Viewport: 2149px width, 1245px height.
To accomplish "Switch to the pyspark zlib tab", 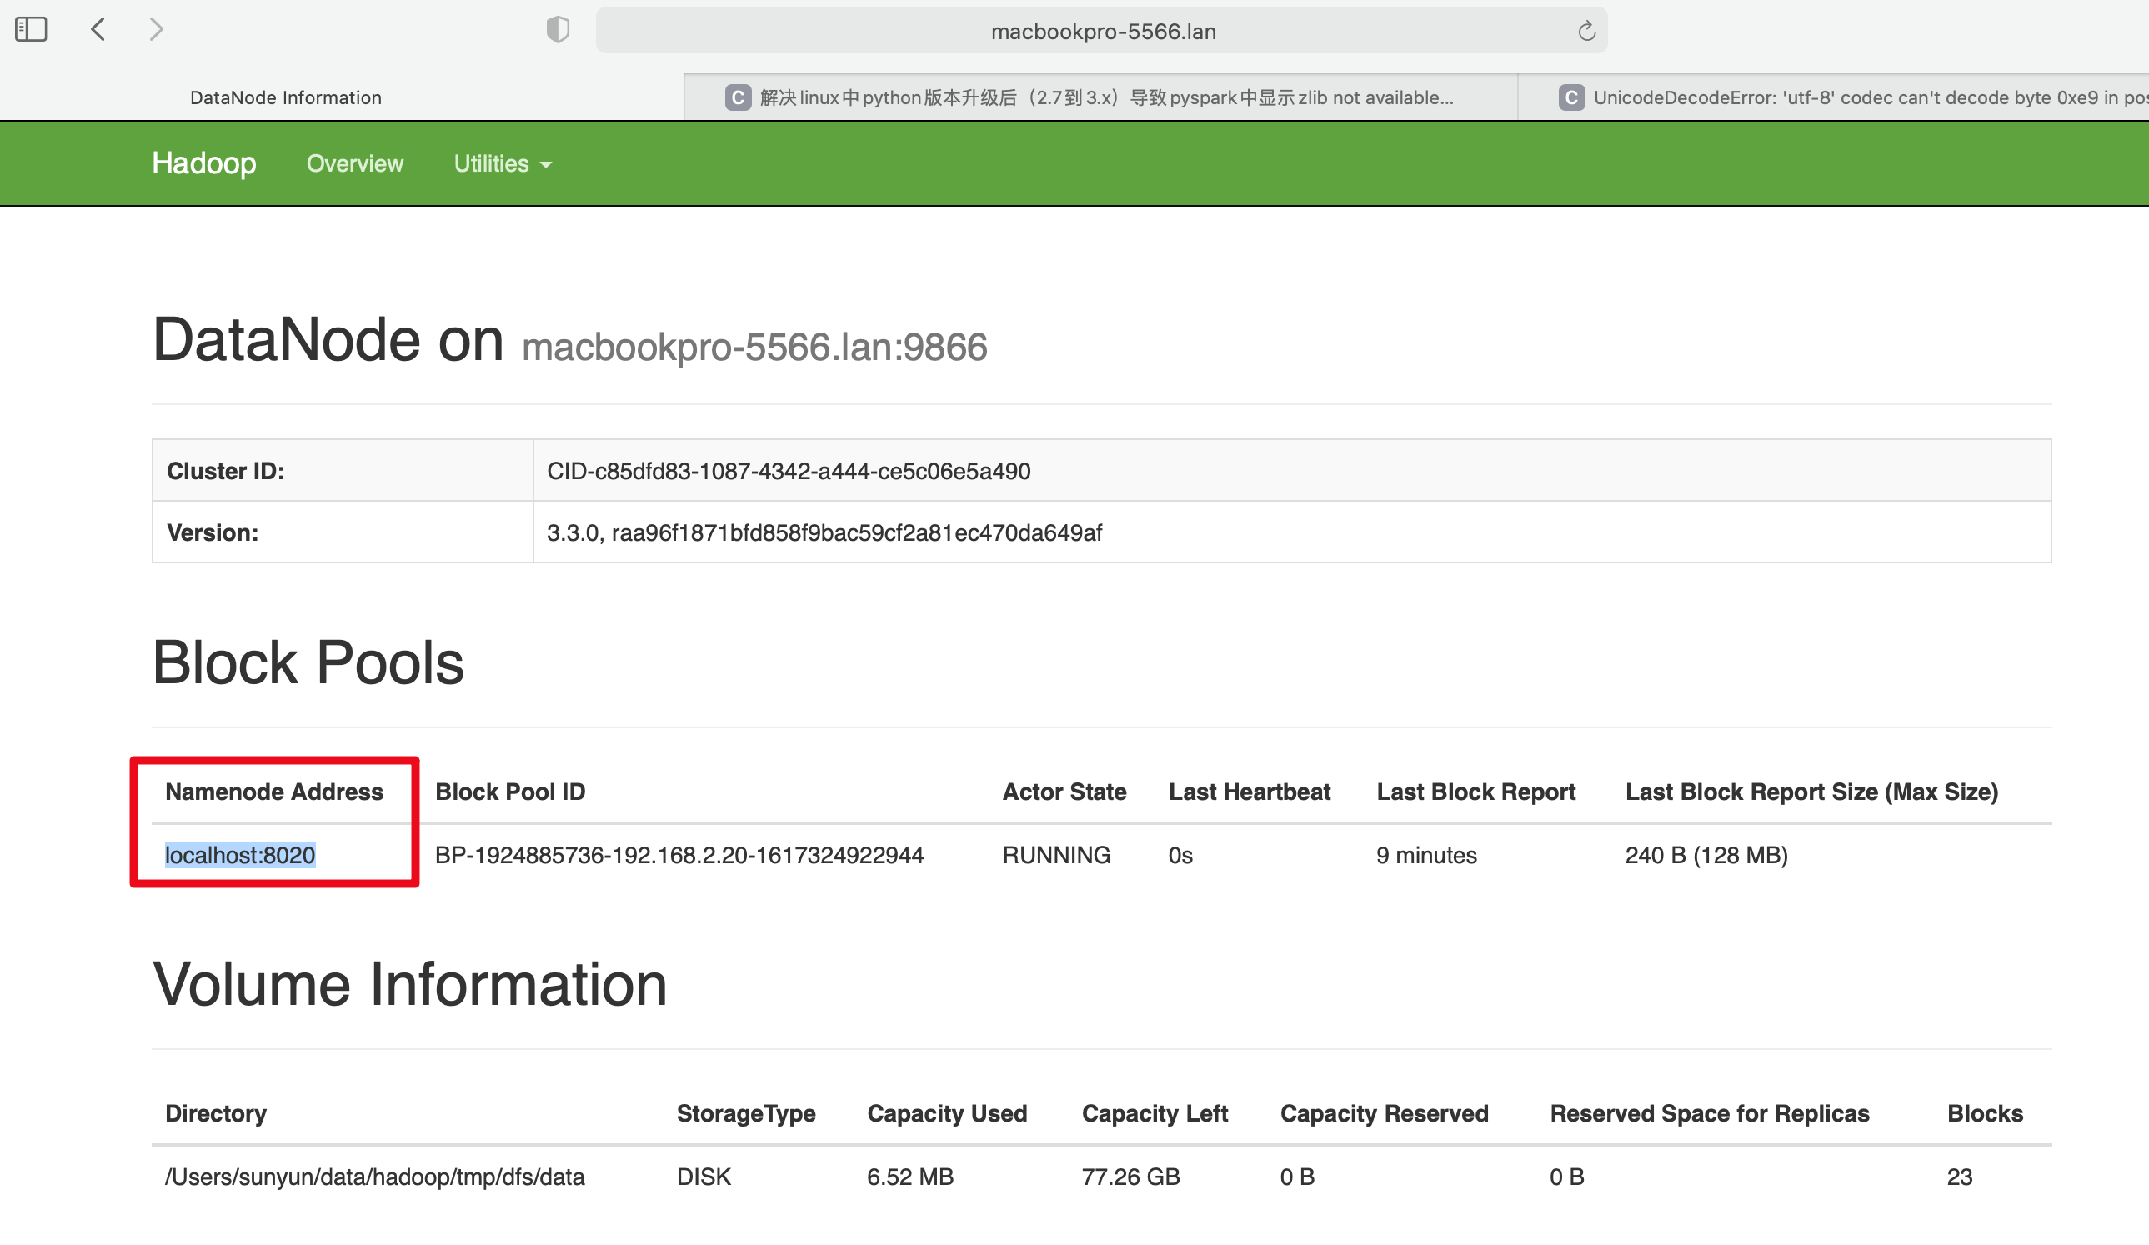I will (x=1106, y=97).
